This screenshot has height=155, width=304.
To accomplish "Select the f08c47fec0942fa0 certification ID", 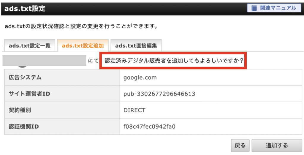I will click(150, 127).
